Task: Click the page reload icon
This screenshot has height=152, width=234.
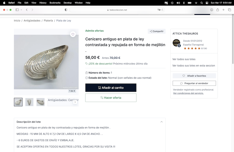Action: [162, 10]
